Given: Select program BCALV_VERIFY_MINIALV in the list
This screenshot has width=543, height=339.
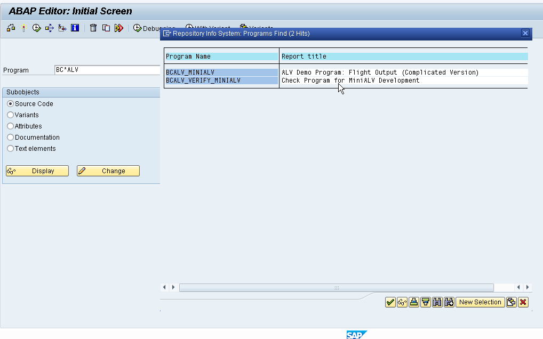Looking at the screenshot, I should pyautogui.click(x=222, y=80).
